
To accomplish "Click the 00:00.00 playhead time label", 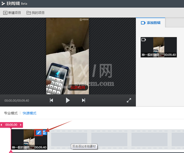I will [11, 125].
